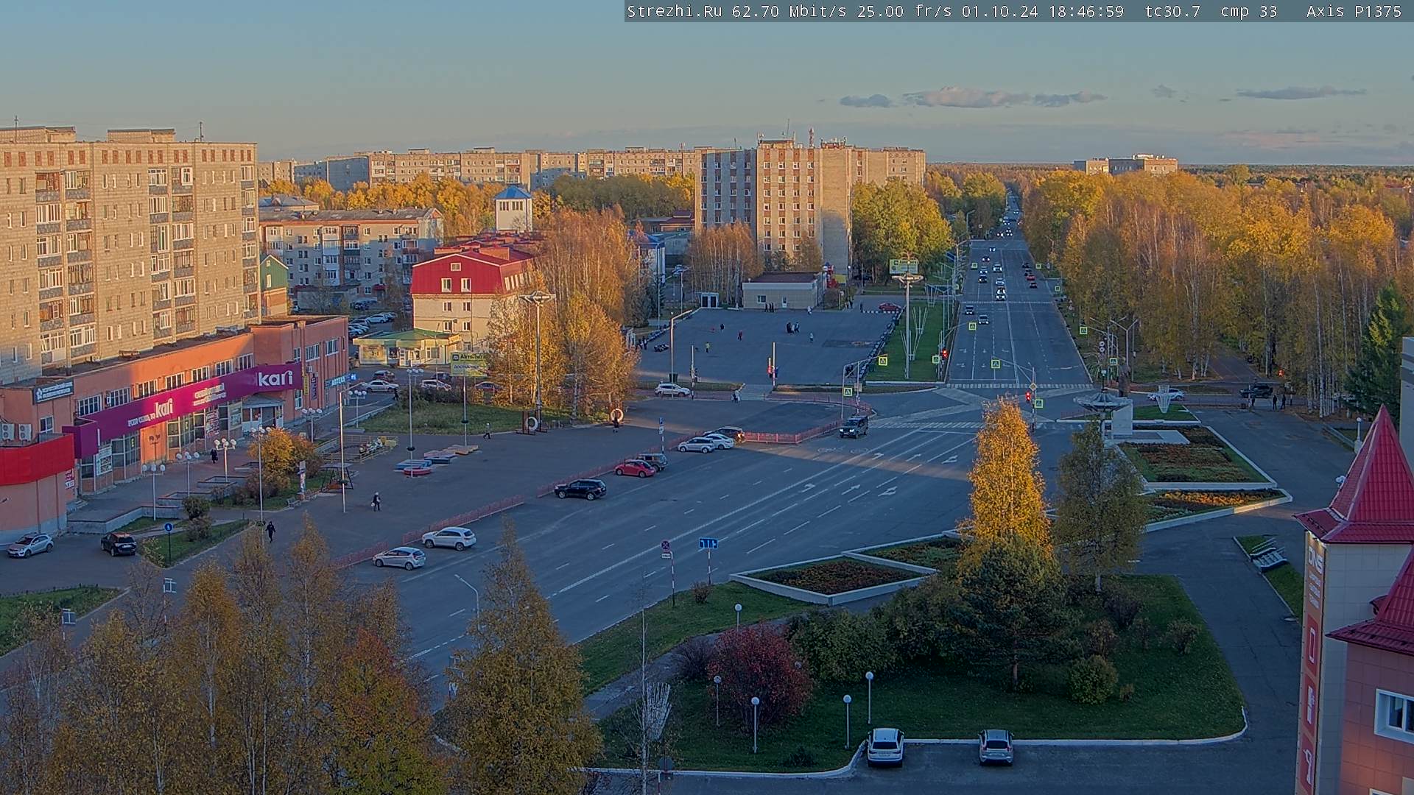Click the Strezhi.Ru overlay text
This screenshot has height=795, width=1414.
point(674,12)
